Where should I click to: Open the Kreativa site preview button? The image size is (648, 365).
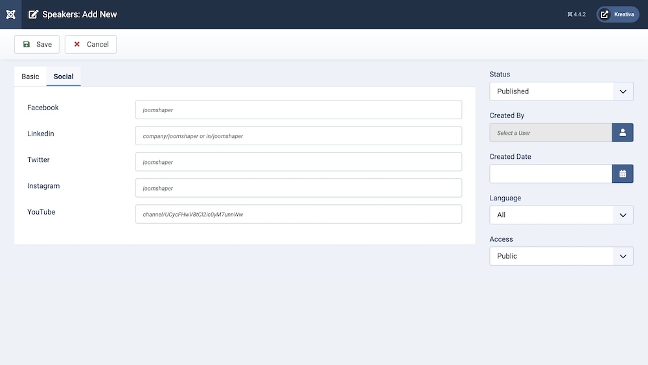[618, 14]
